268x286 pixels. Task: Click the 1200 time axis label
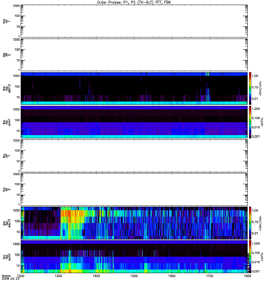[x=21, y=276]
